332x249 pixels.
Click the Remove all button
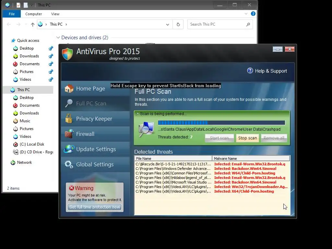[274, 138]
